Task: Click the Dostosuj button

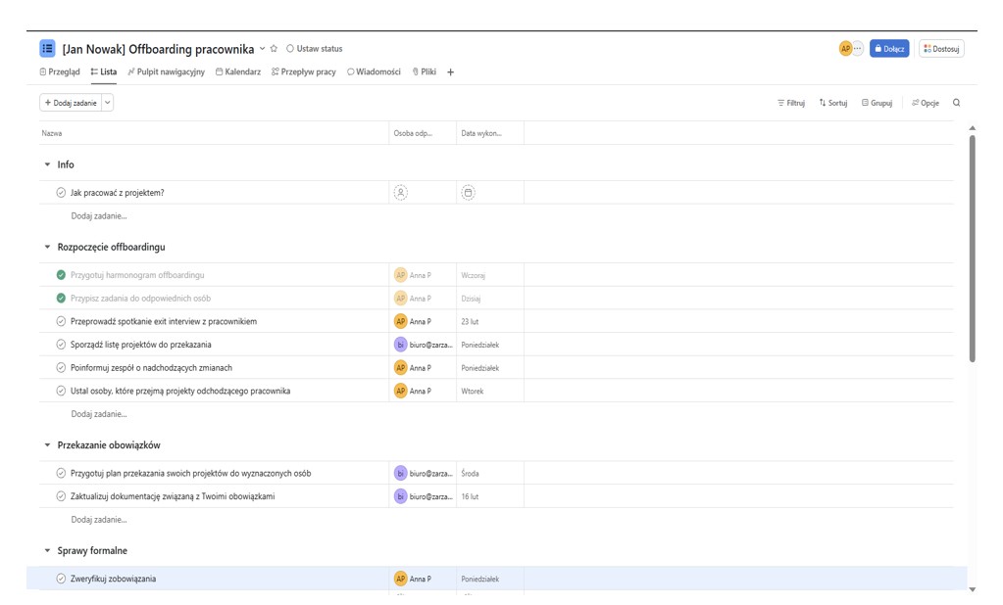Action: (941, 49)
